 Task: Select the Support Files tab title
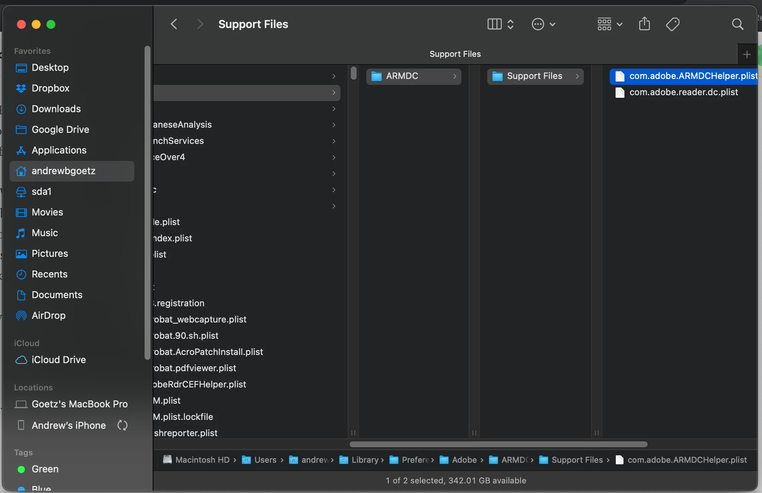coord(455,54)
